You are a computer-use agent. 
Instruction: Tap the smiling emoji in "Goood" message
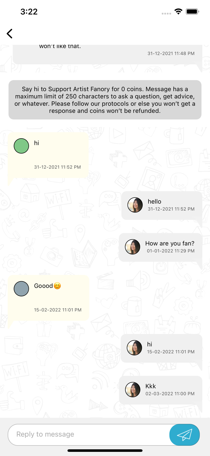[x=57, y=286]
